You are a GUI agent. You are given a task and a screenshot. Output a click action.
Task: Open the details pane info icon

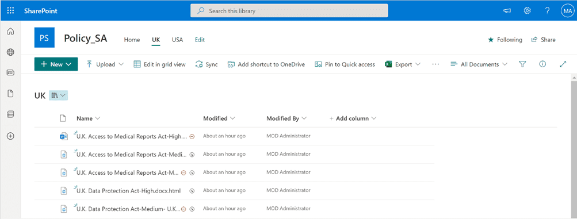point(542,64)
